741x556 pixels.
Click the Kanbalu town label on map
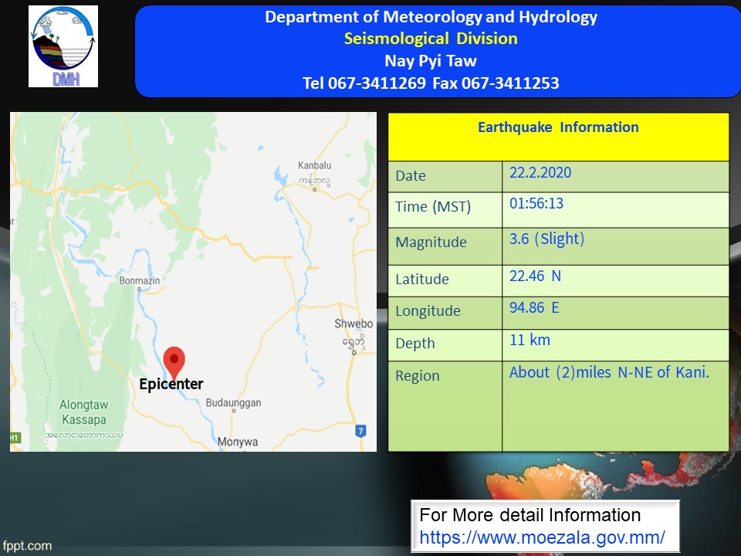point(314,165)
